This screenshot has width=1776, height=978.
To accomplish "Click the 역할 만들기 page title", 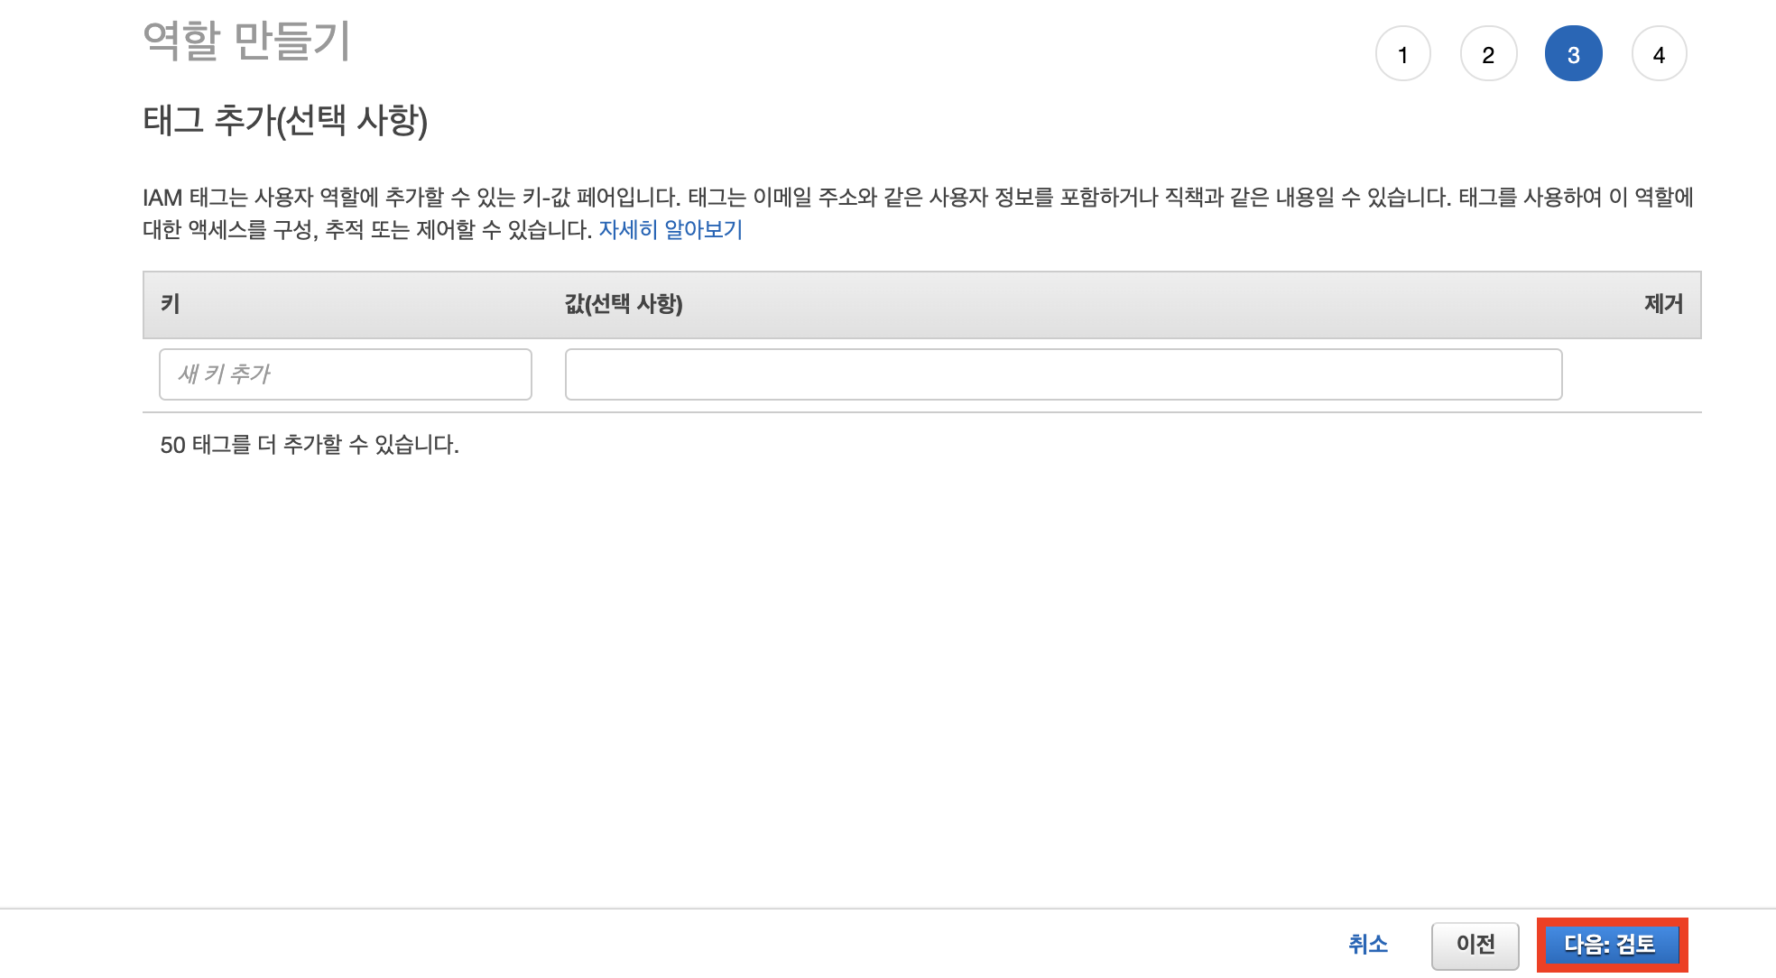I will click(x=246, y=42).
